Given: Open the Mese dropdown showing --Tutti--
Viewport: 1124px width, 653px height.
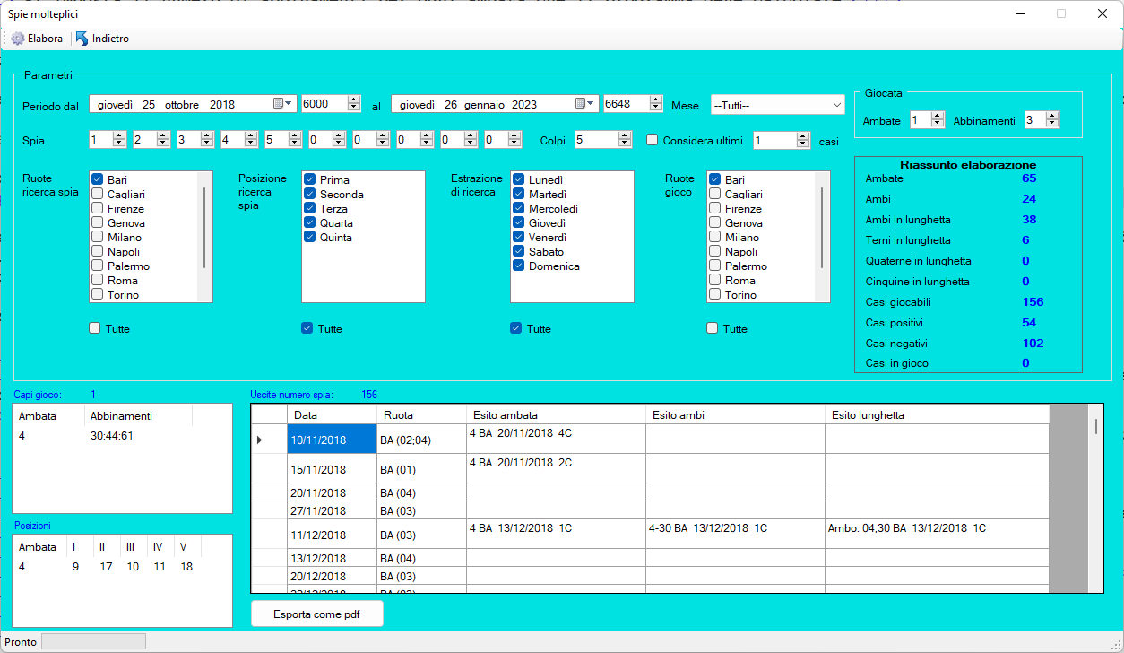Looking at the screenshot, I should [x=777, y=105].
